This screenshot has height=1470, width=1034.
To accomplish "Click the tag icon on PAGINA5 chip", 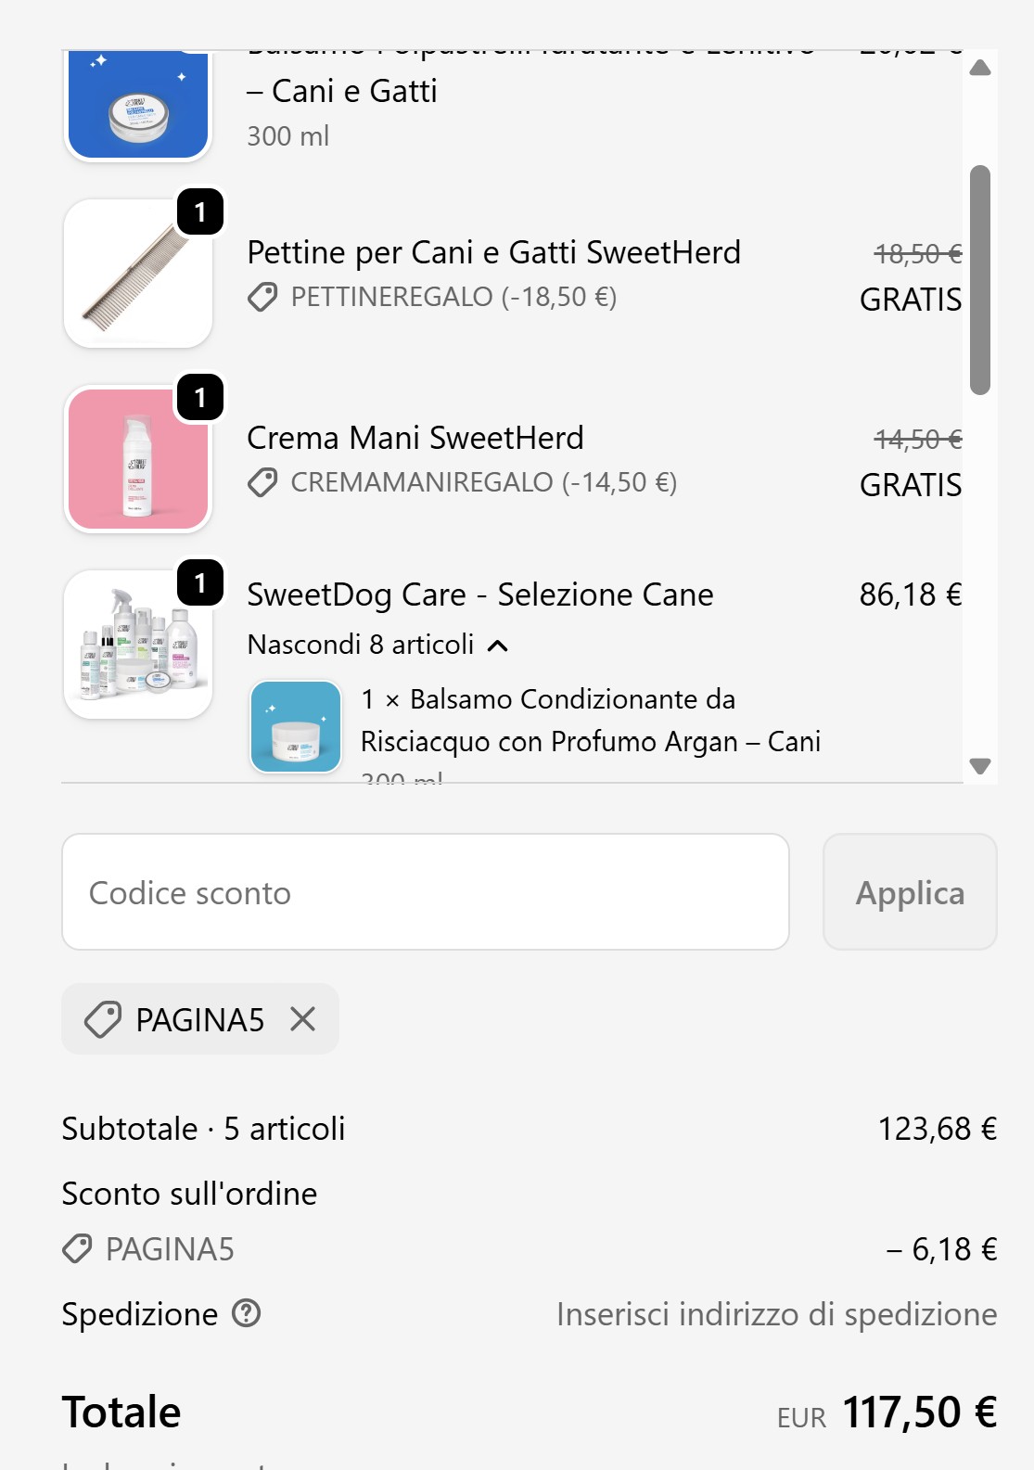I will pos(103,1019).
